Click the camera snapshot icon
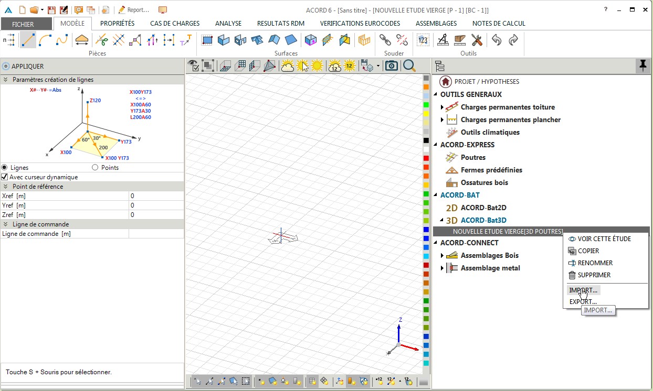The image size is (653, 391). coord(391,66)
